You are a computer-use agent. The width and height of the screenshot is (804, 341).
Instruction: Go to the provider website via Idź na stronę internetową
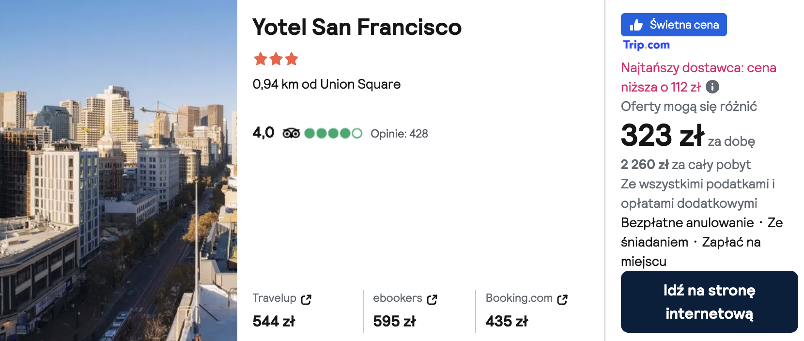(709, 302)
